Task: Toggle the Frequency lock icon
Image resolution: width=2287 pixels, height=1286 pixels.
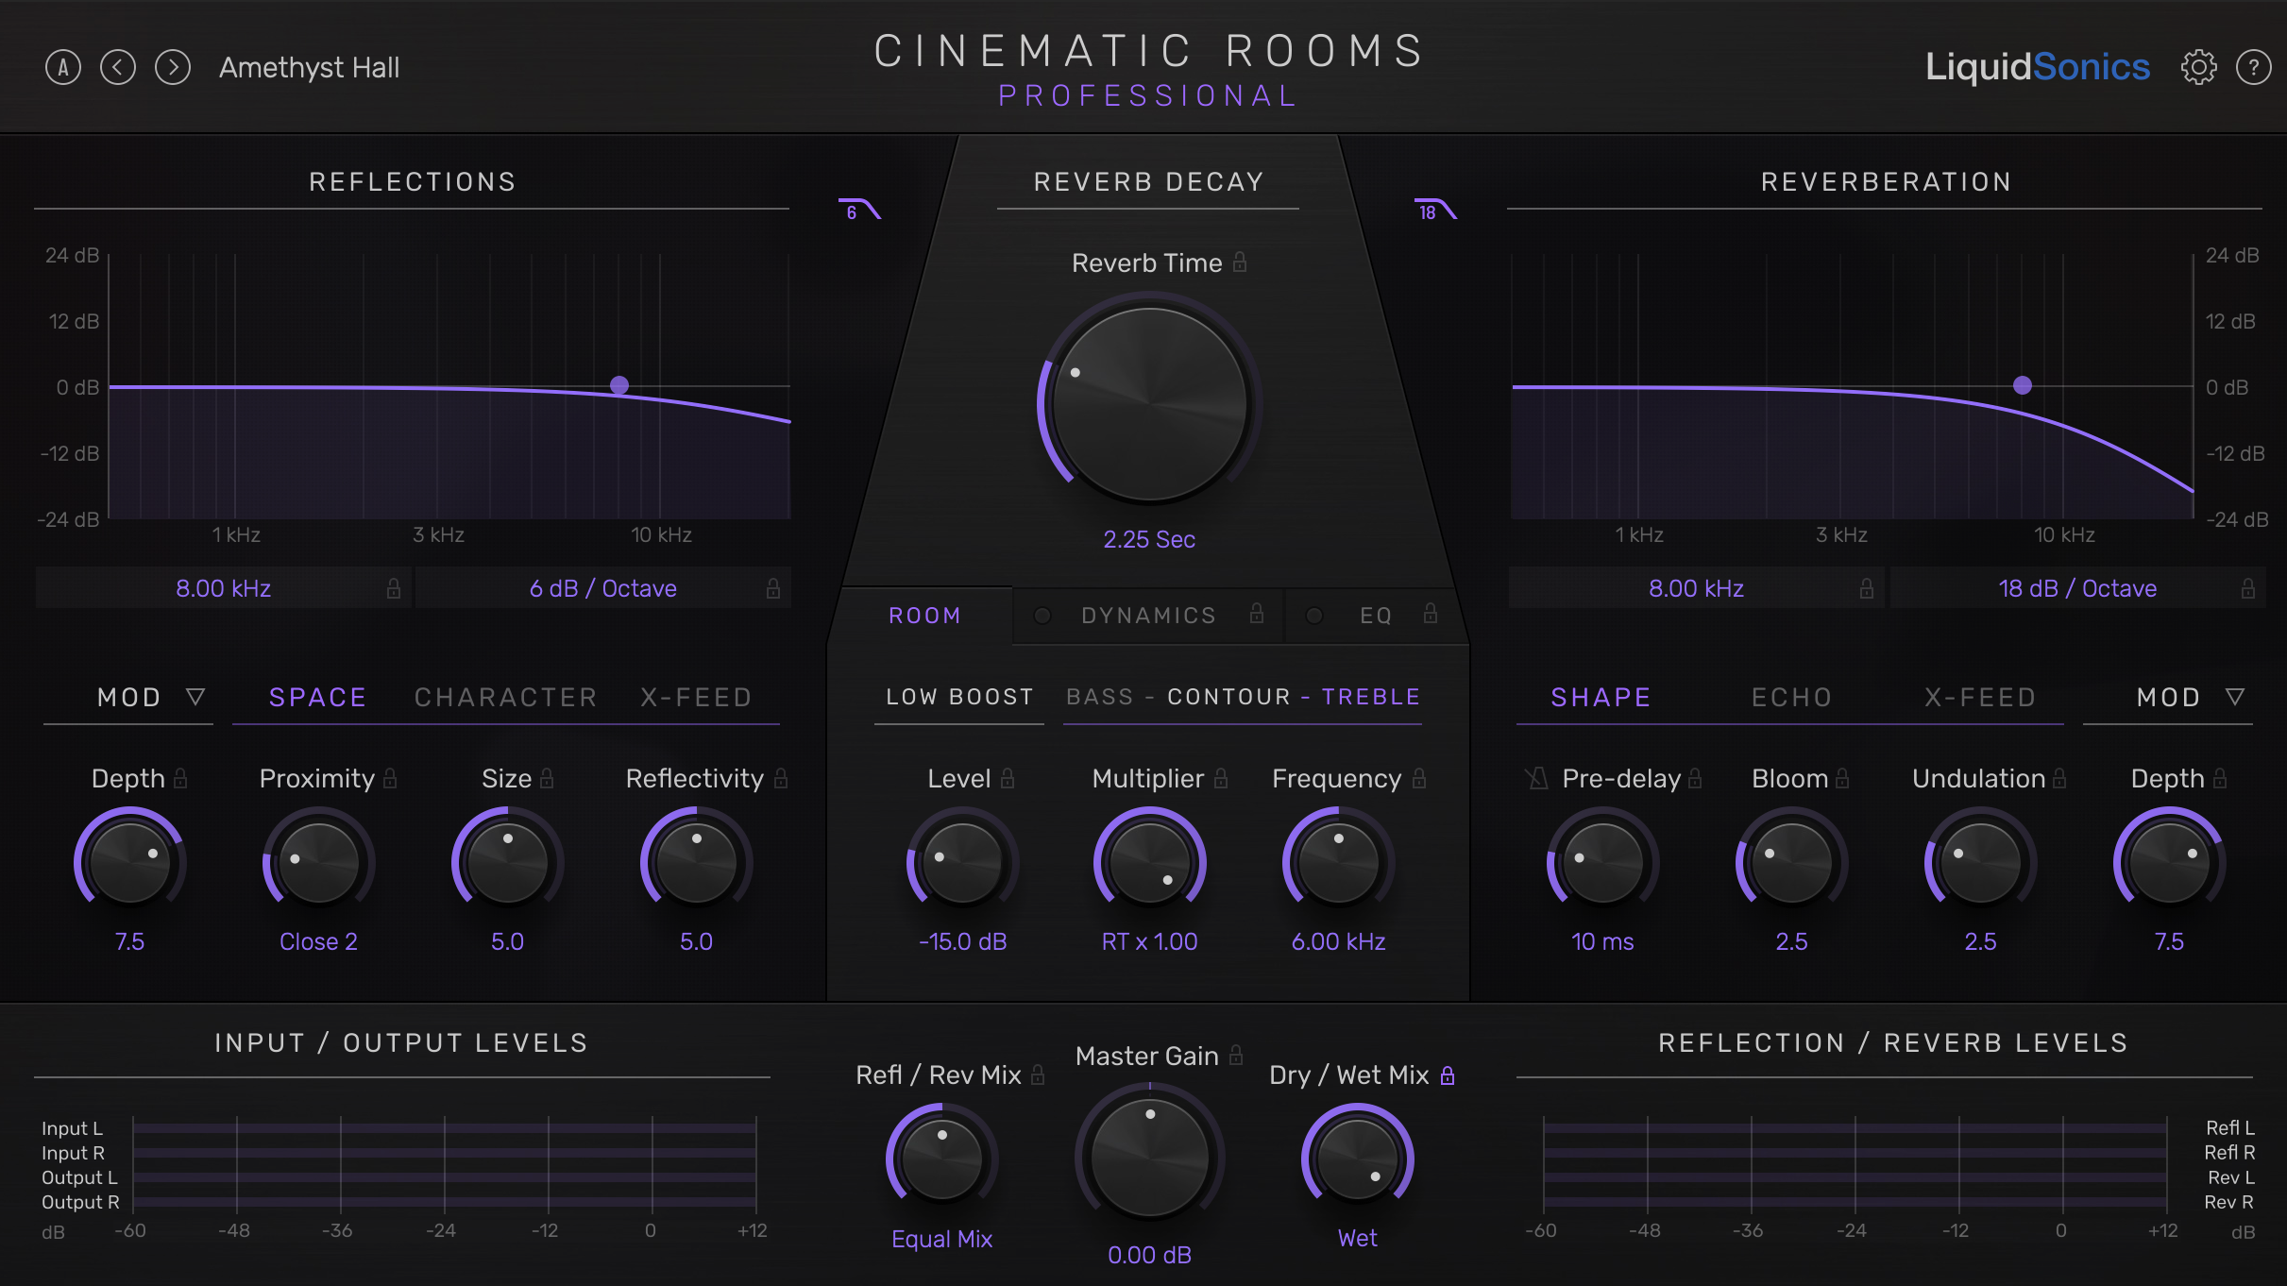Action: [1419, 778]
